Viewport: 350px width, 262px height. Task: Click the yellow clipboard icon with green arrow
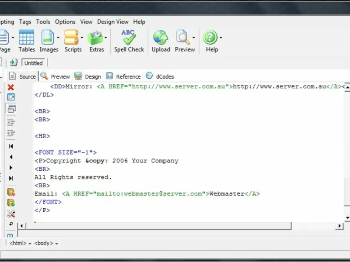tap(11, 203)
